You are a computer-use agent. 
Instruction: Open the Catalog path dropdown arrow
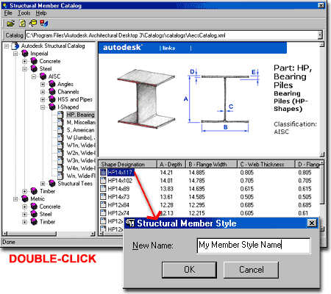coord(320,35)
